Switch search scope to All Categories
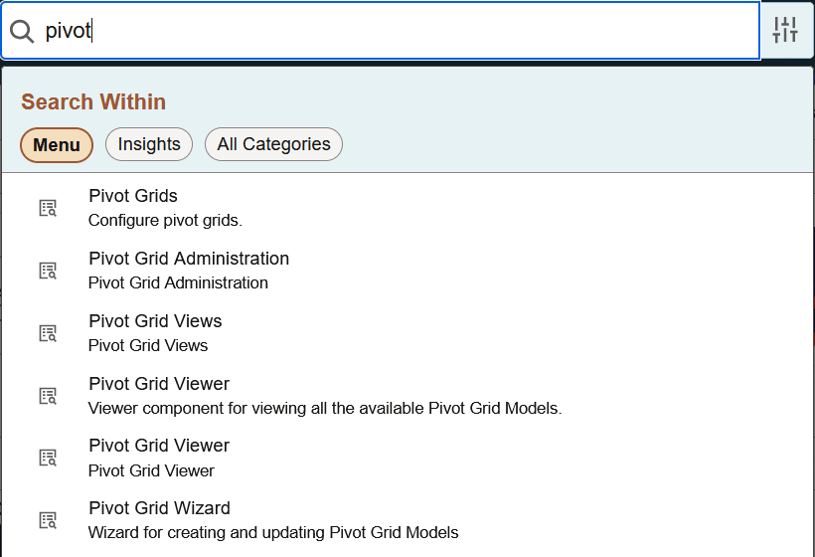The width and height of the screenshot is (815, 557). 273,144
